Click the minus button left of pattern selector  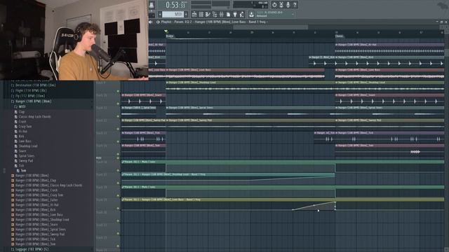pyautogui.click(x=160, y=14)
